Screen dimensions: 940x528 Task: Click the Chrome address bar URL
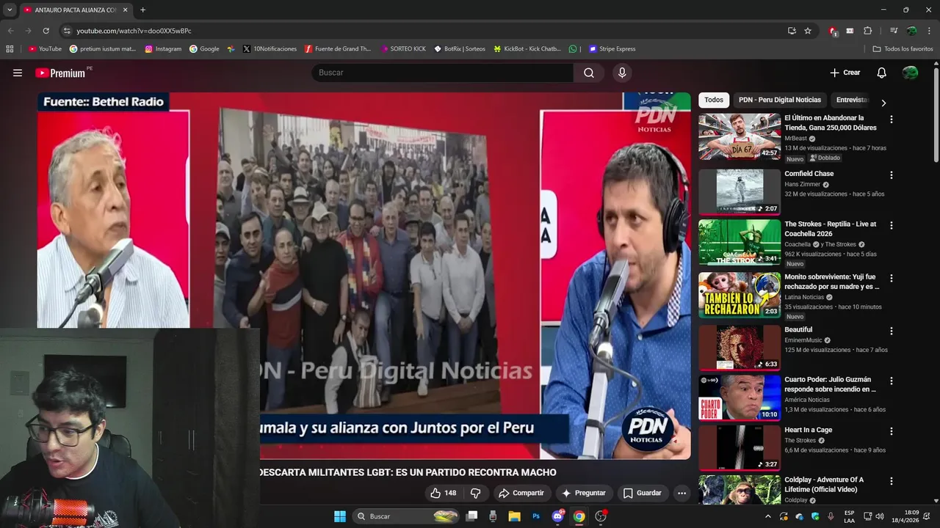pos(134,31)
